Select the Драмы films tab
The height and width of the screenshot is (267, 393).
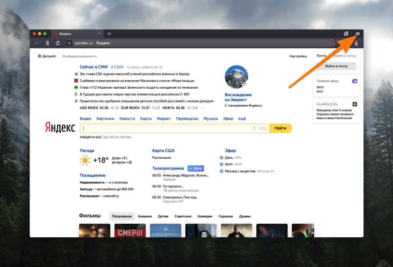tap(245, 216)
